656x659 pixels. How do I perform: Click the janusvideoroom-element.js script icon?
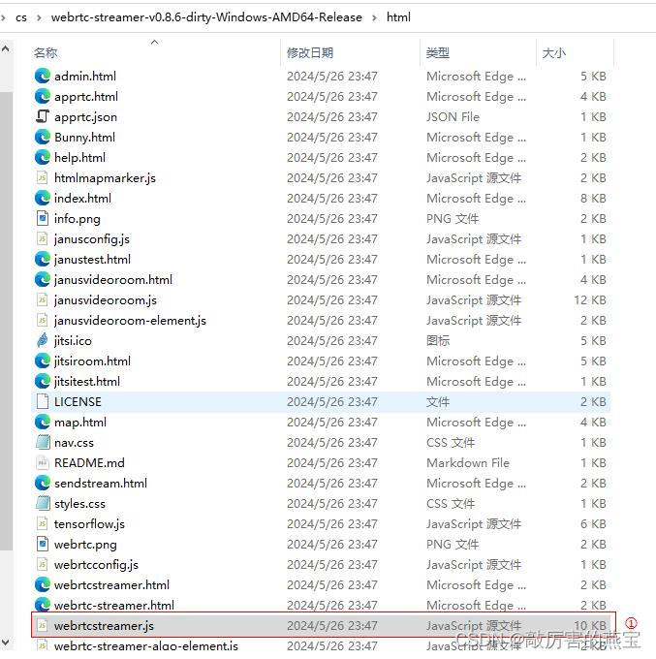(x=43, y=320)
